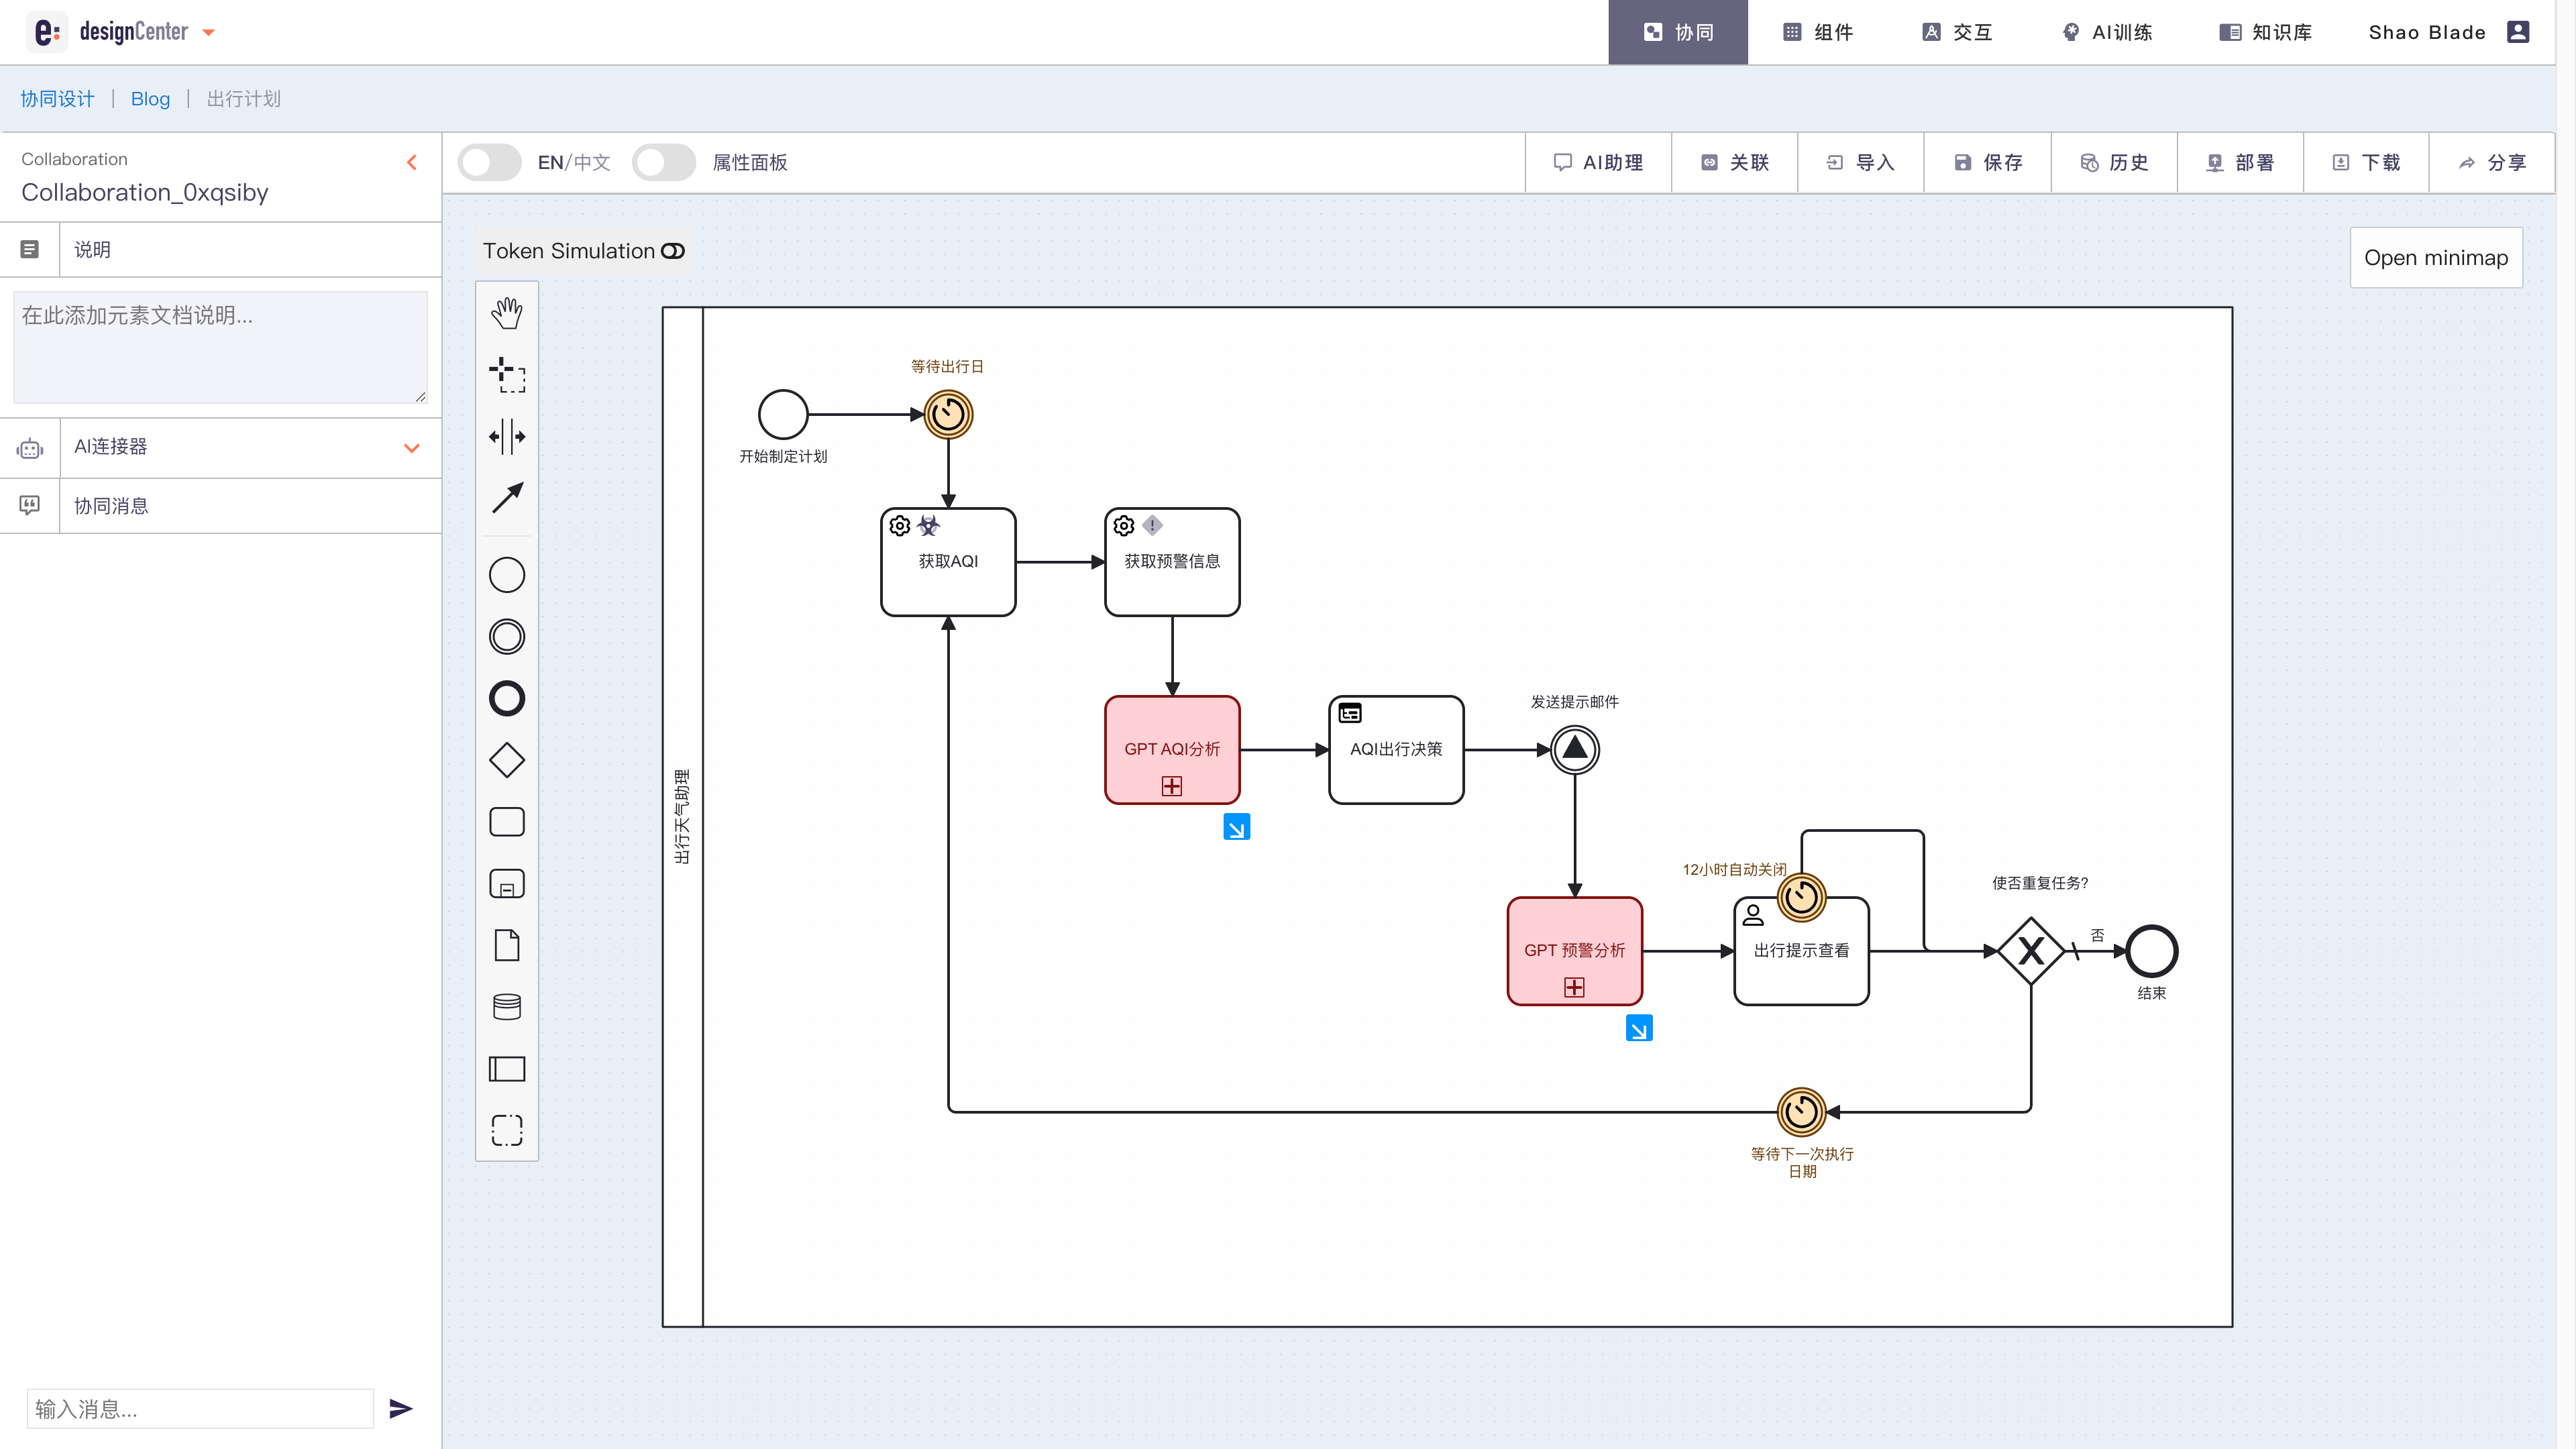This screenshot has height=1449, width=2576.
Task: Create a gateway diamond from palette
Action: pos(507,760)
